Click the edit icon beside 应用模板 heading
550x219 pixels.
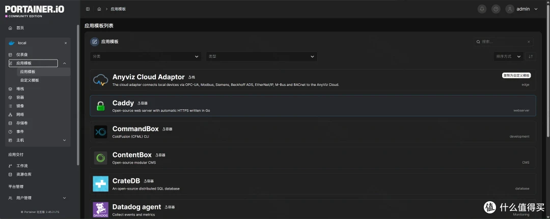[x=94, y=42]
